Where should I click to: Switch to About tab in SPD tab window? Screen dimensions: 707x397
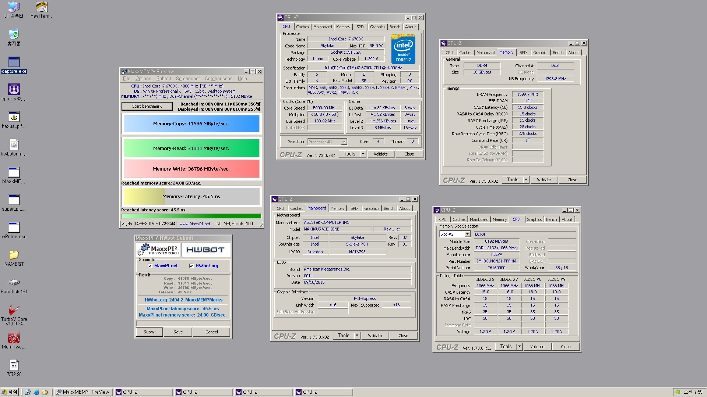pyautogui.click(x=567, y=219)
